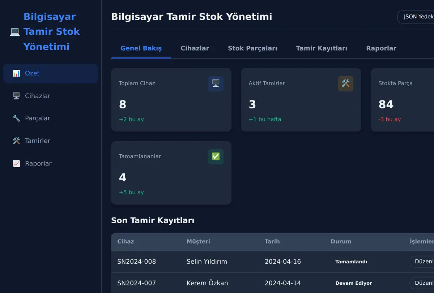Click the Tarih column header

point(272,241)
